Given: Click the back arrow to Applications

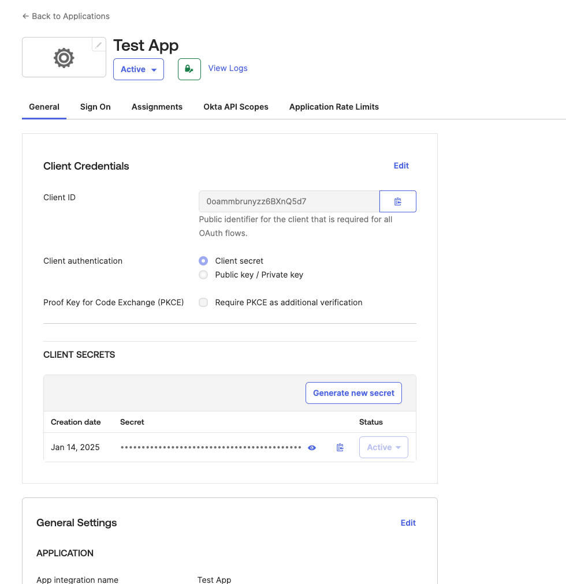Looking at the screenshot, I should point(25,16).
